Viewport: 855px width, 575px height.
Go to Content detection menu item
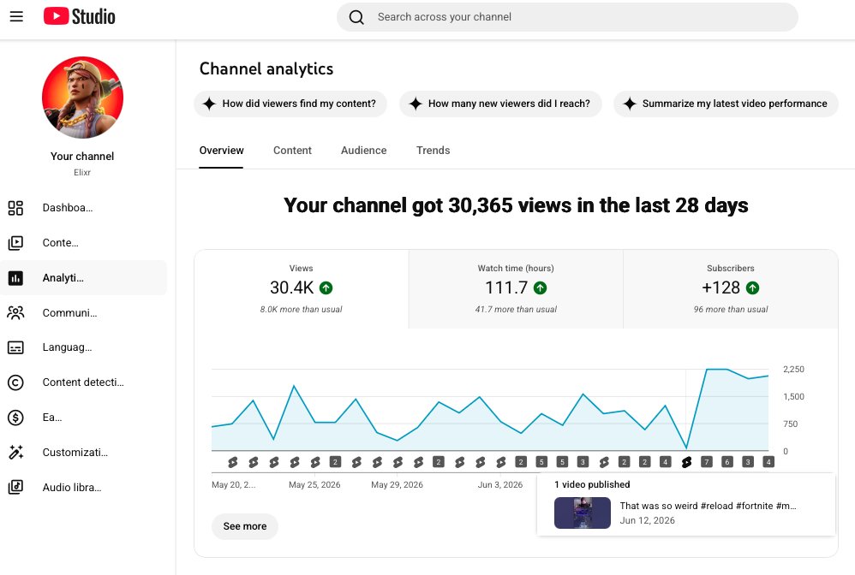coord(83,382)
